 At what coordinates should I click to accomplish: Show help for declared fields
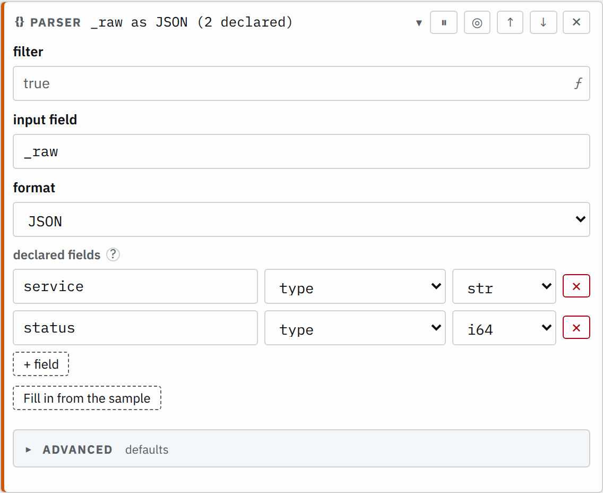coord(113,254)
